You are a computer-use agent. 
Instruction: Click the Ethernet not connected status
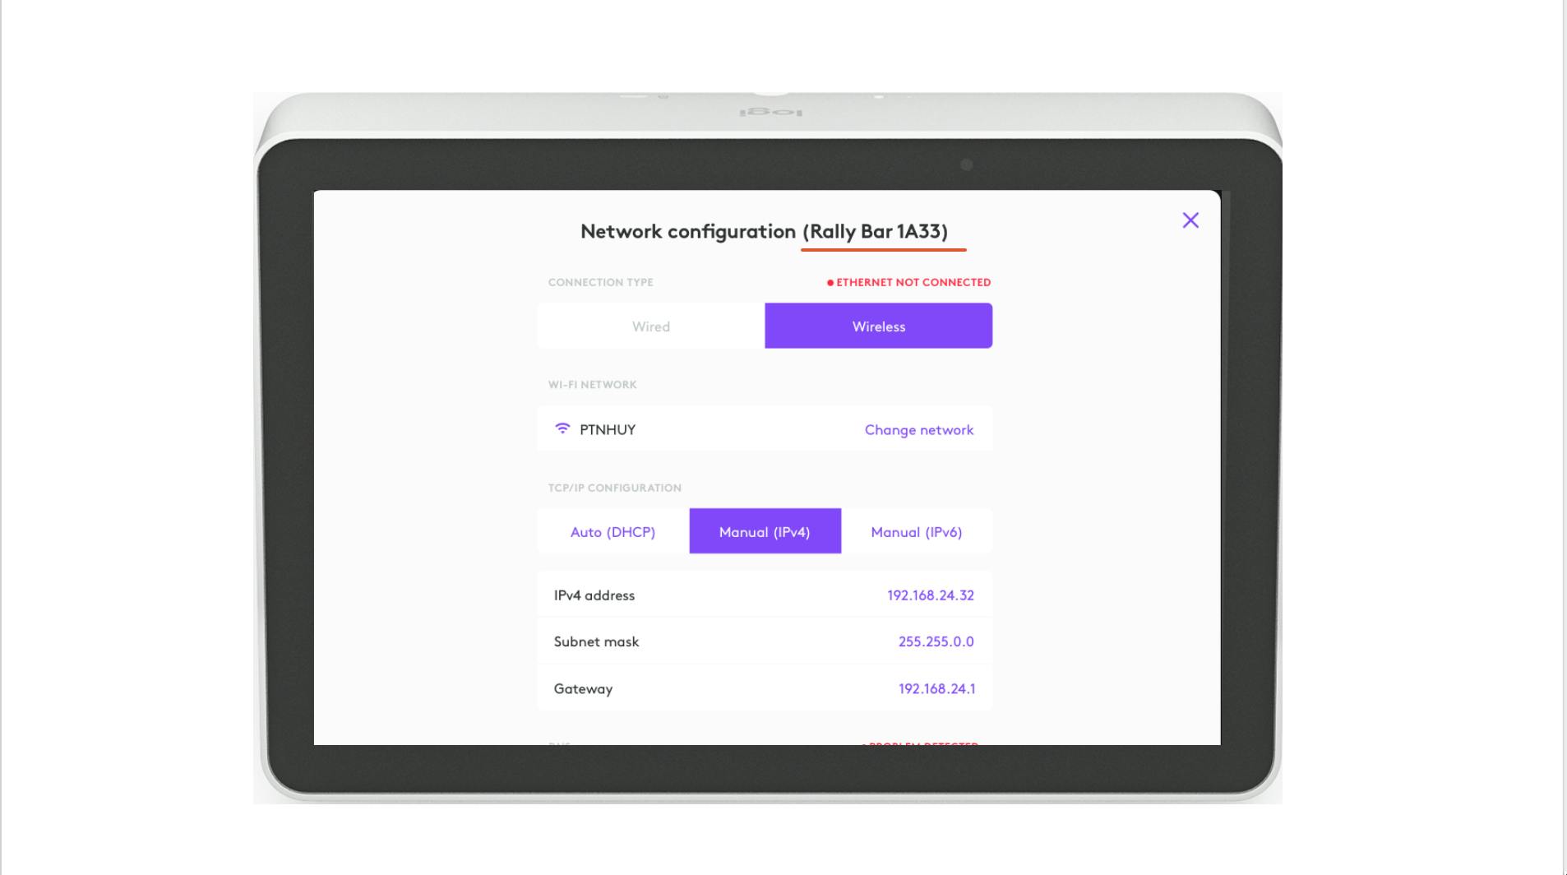click(908, 282)
